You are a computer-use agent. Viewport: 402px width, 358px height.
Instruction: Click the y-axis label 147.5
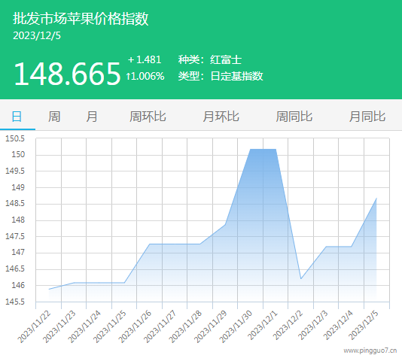[x=15, y=236]
